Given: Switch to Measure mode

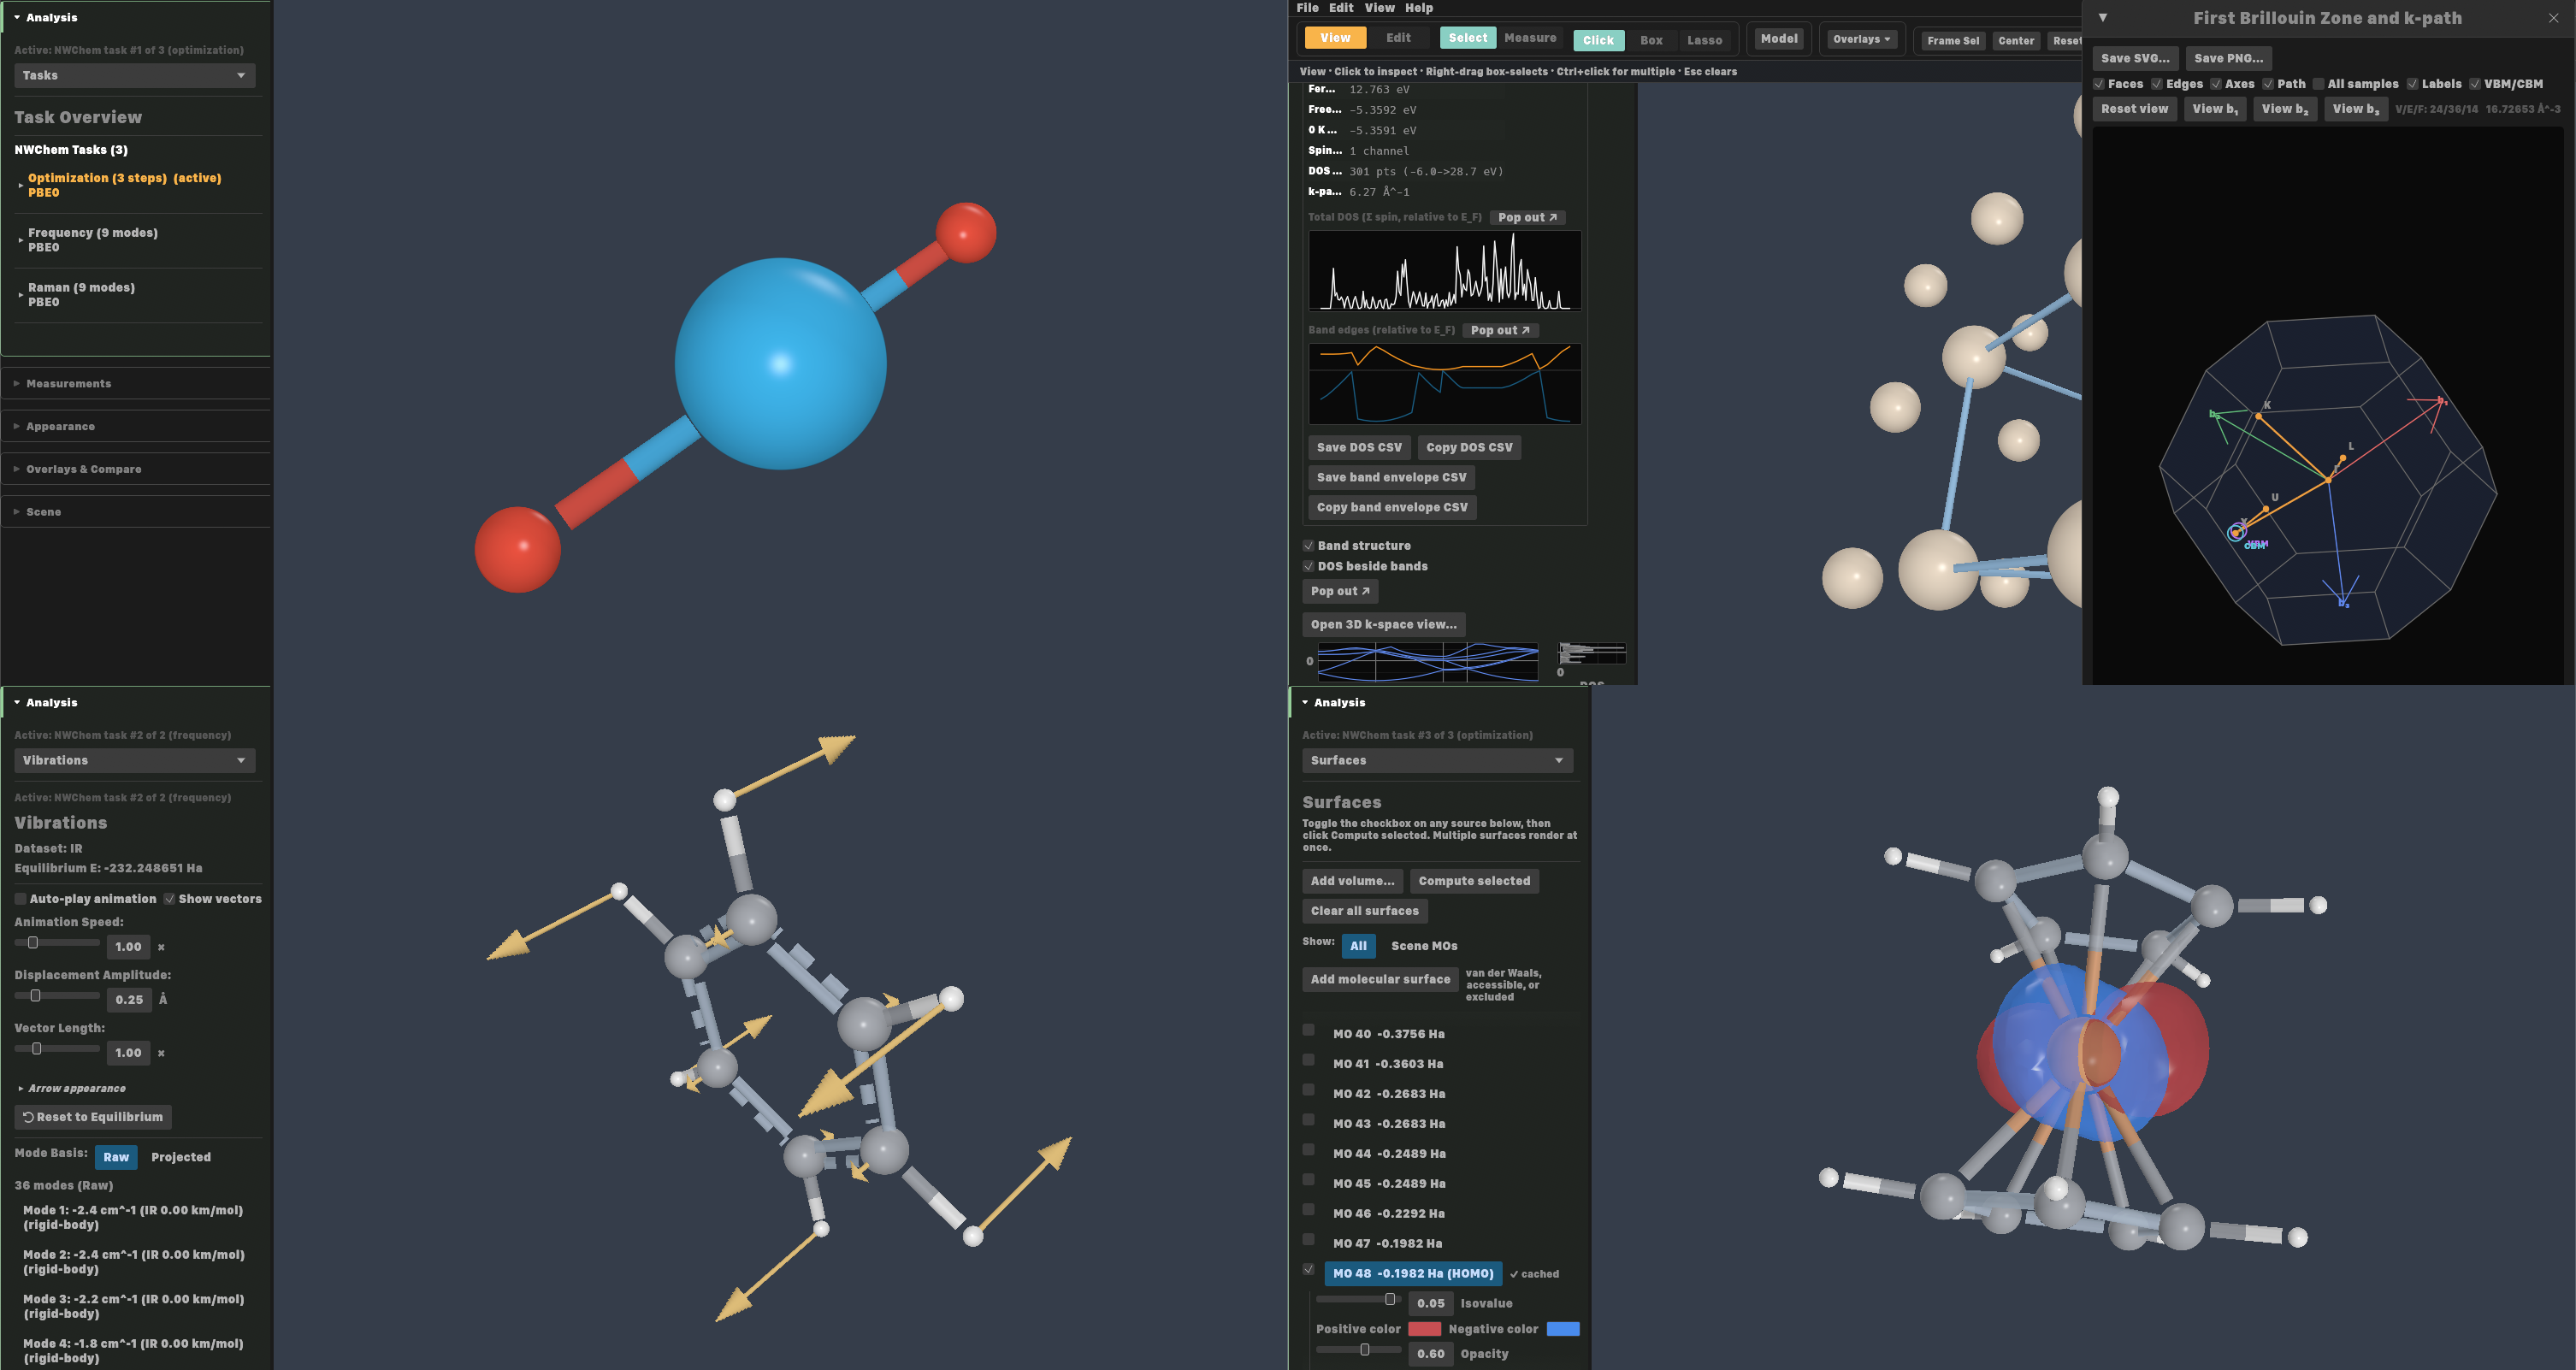Looking at the screenshot, I should pyautogui.click(x=1530, y=38).
